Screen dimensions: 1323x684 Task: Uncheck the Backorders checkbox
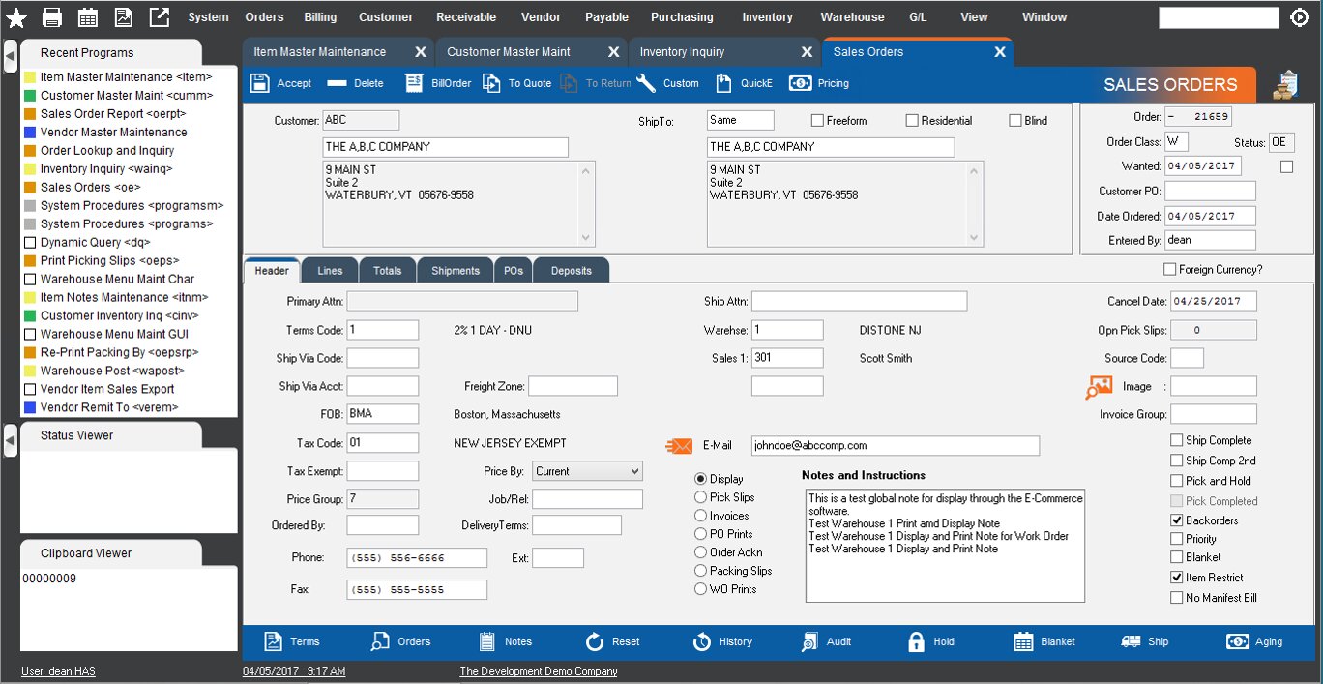click(1176, 520)
